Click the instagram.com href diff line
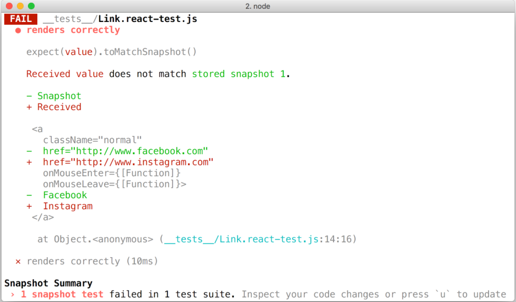The height and width of the screenshot is (302, 516). pyautogui.click(x=120, y=162)
